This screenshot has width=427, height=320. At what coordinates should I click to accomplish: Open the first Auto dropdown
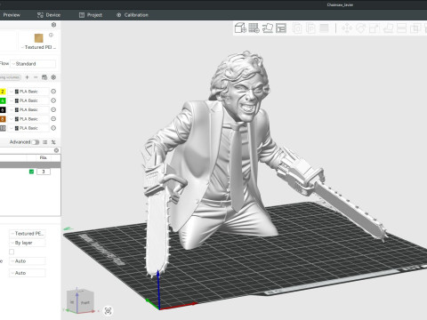(28, 261)
